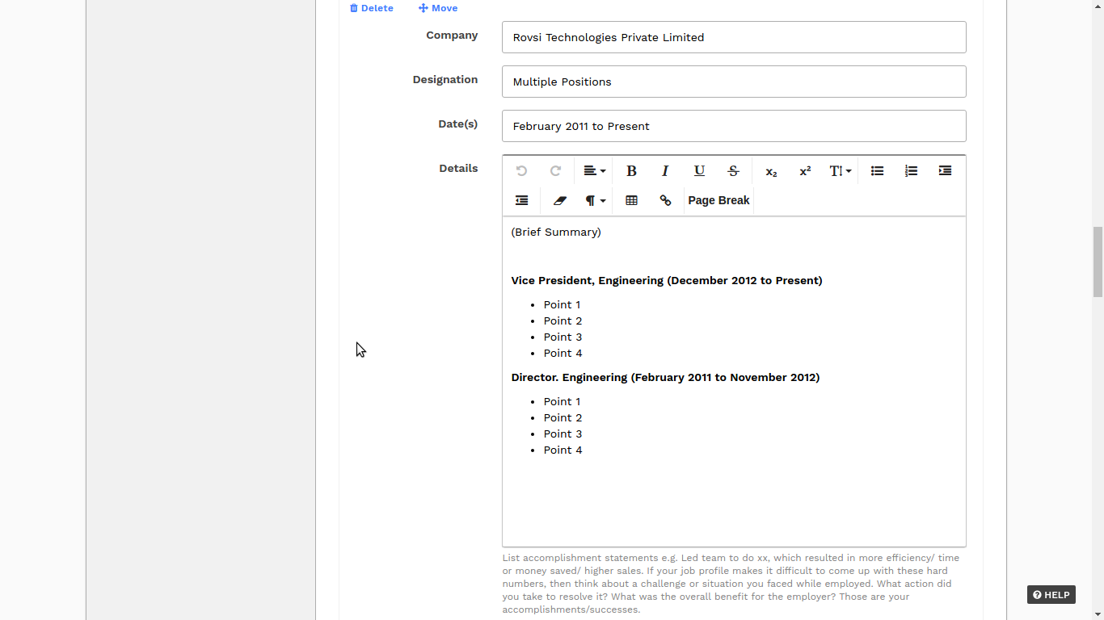This screenshot has width=1104, height=620.
Task: Click the Company input field
Action: (734, 37)
